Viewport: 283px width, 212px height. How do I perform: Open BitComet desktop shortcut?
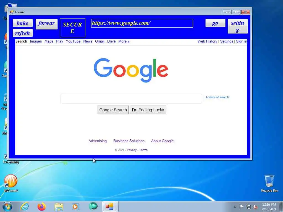(11, 183)
